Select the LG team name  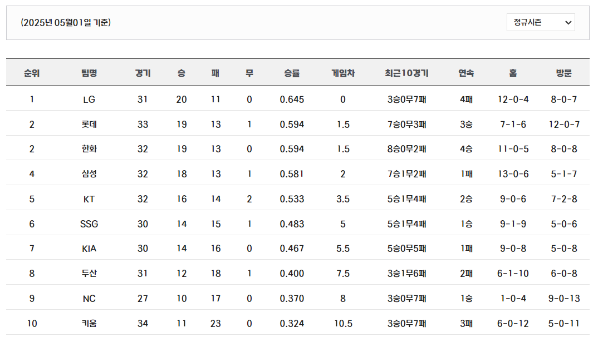pos(89,100)
